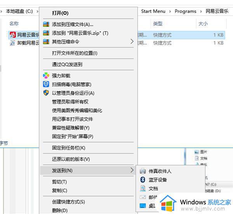Image resolution: width=233 pixels, height=214 pixels.
Task: Click 快捷方式 type cell of 网易云音乐 row
Action: [x=162, y=35]
